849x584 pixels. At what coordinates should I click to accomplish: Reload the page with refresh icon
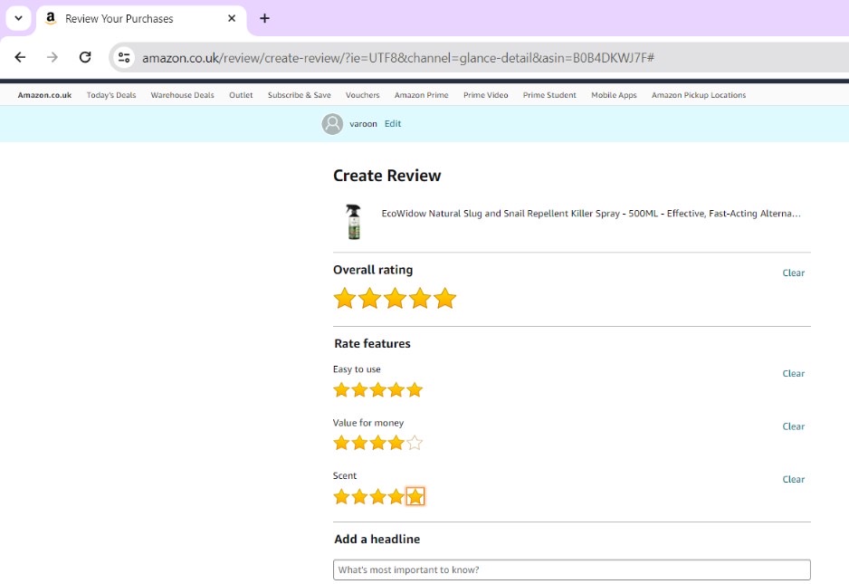pos(85,57)
